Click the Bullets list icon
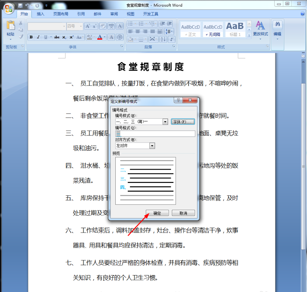This screenshot has height=292, width=307. (x=130, y=24)
